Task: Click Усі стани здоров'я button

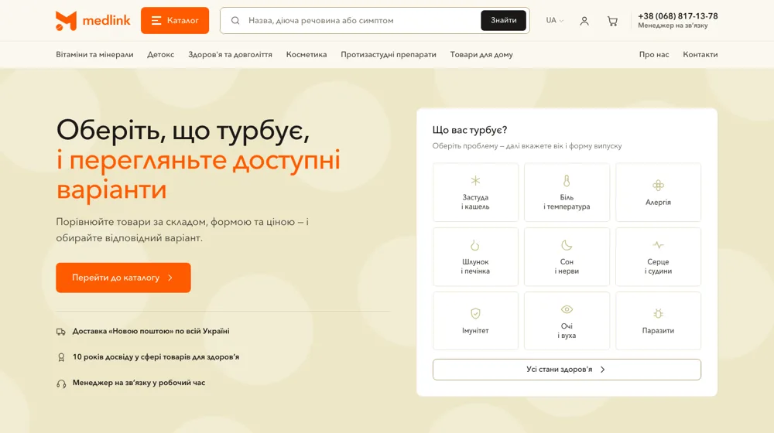Action: [x=567, y=370]
